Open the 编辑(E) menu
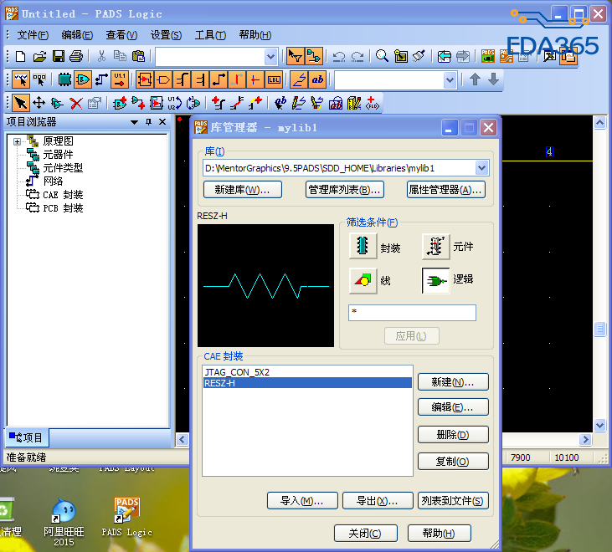Viewport: 612px width, 552px height. click(77, 35)
